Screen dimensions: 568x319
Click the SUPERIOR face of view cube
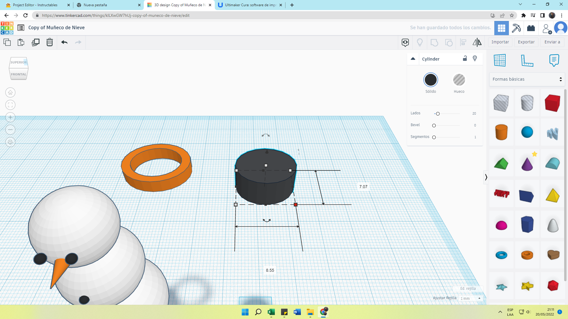pyautogui.click(x=19, y=62)
